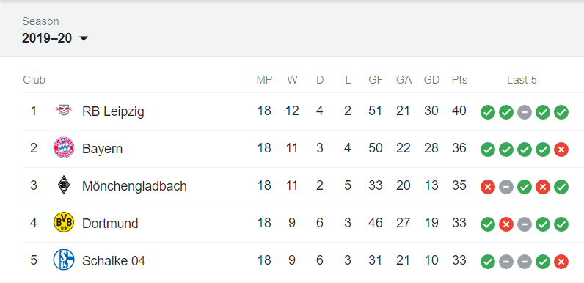Screen dimensions: 584x283
Task: Click the Last 5 column header
Action: (522, 80)
